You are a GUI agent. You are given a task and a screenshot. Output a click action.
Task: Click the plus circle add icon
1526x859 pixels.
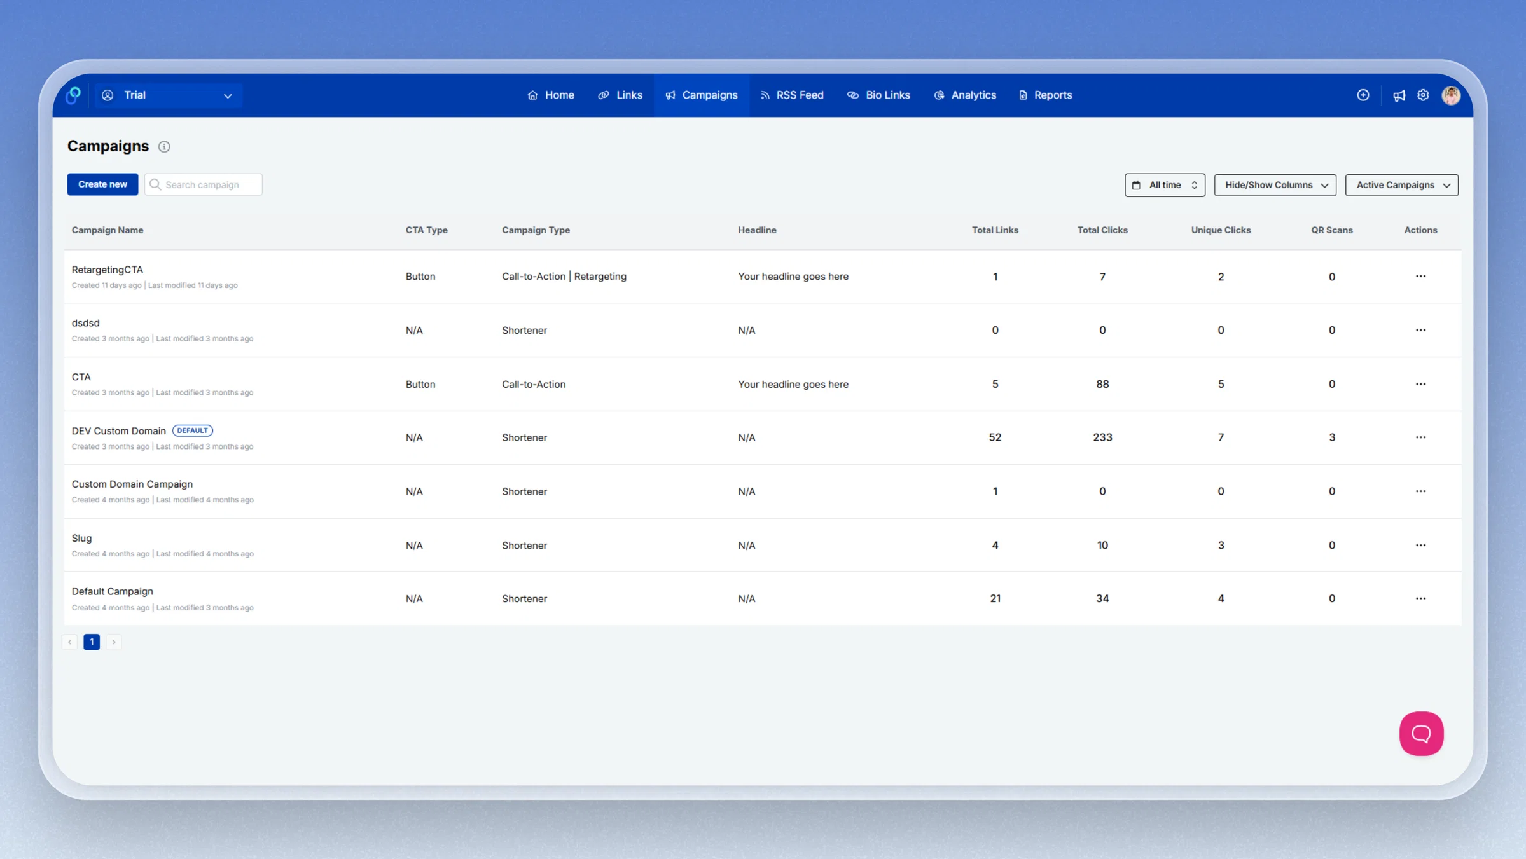(1363, 95)
